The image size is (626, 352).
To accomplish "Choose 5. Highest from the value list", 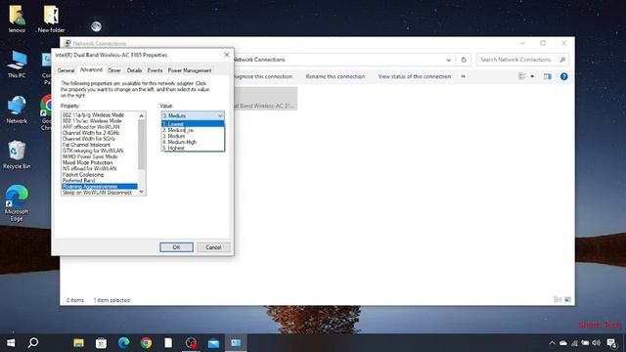I will (193, 148).
